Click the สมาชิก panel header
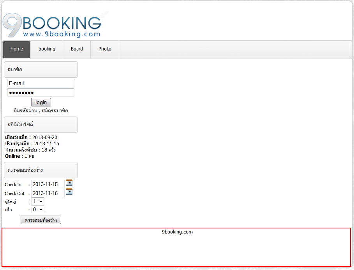354x270 pixels. tap(41, 70)
